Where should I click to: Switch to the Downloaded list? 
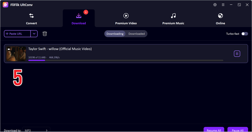pyautogui.click(x=136, y=34)
